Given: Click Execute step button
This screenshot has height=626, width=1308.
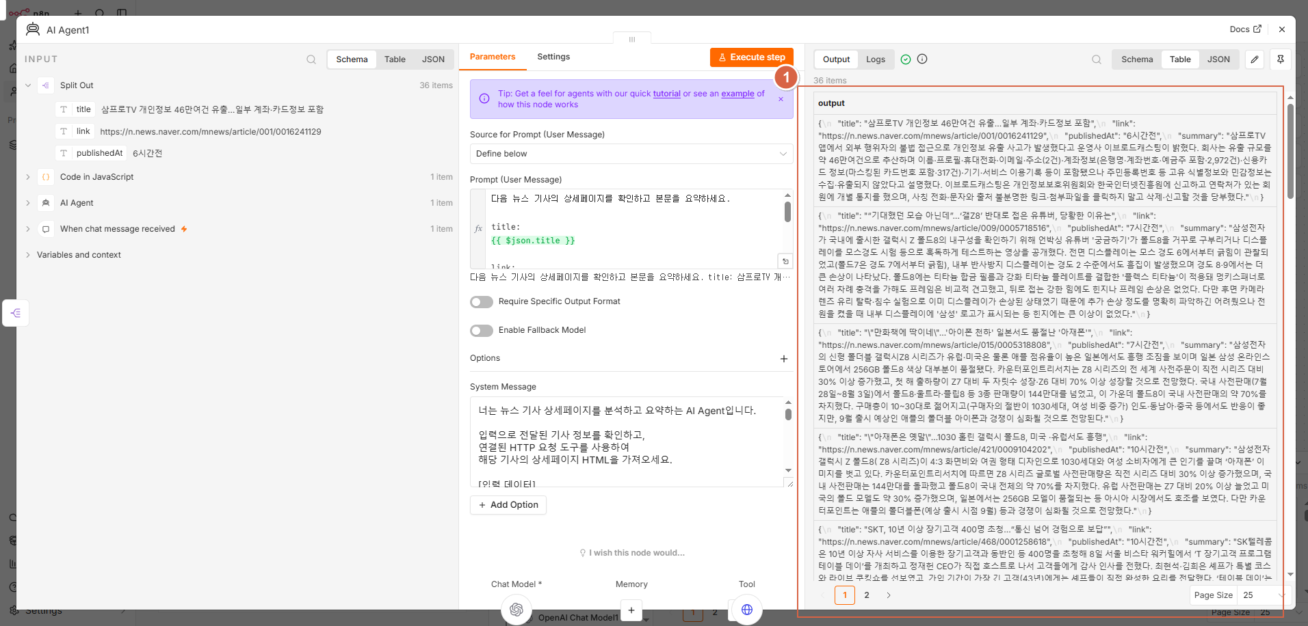Looking at the screenshot, I should 752,57.
